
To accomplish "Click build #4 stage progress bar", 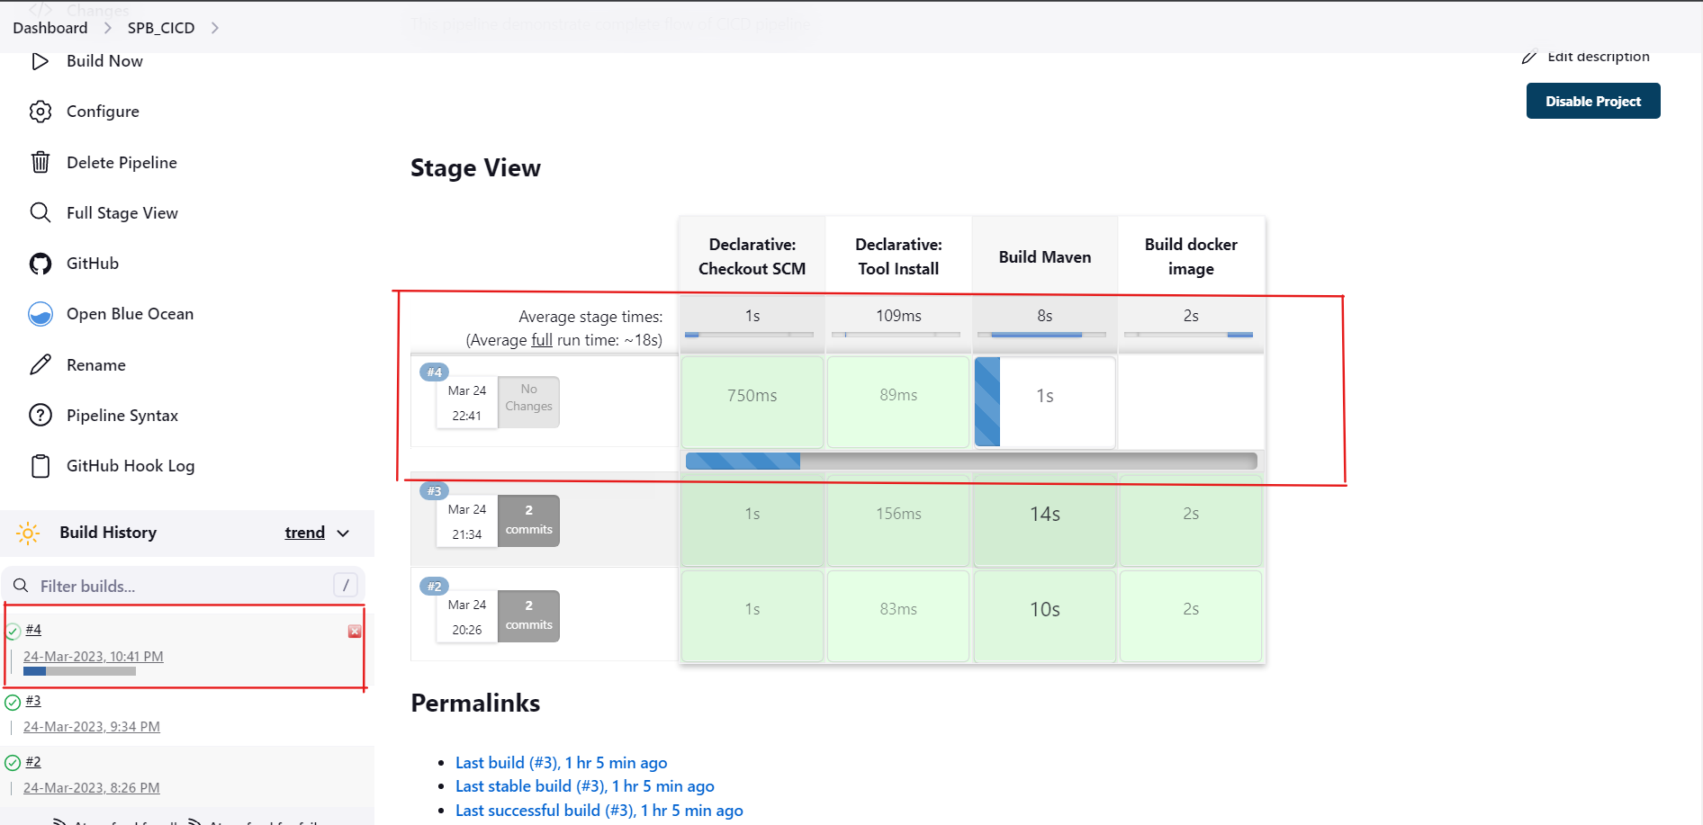I will coord(970,462).
